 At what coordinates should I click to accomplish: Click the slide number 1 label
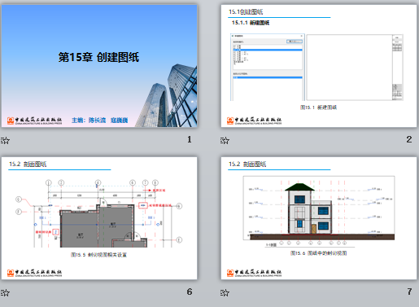coord(190,139)
